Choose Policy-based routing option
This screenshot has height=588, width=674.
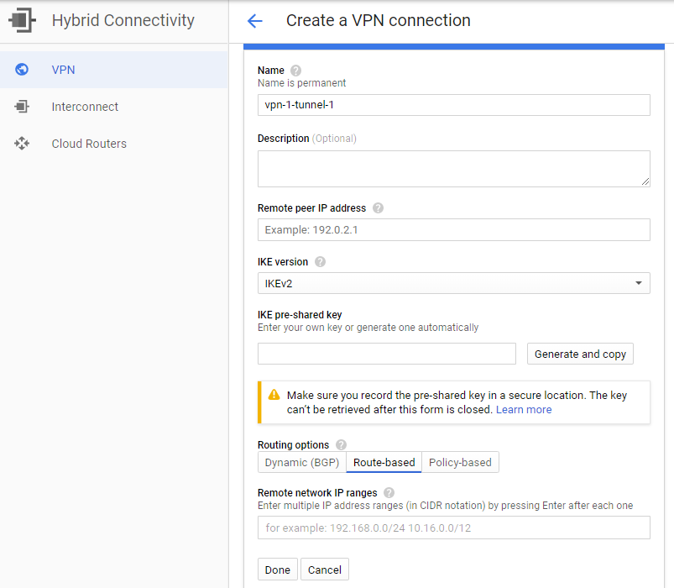(x=460, y=463)
